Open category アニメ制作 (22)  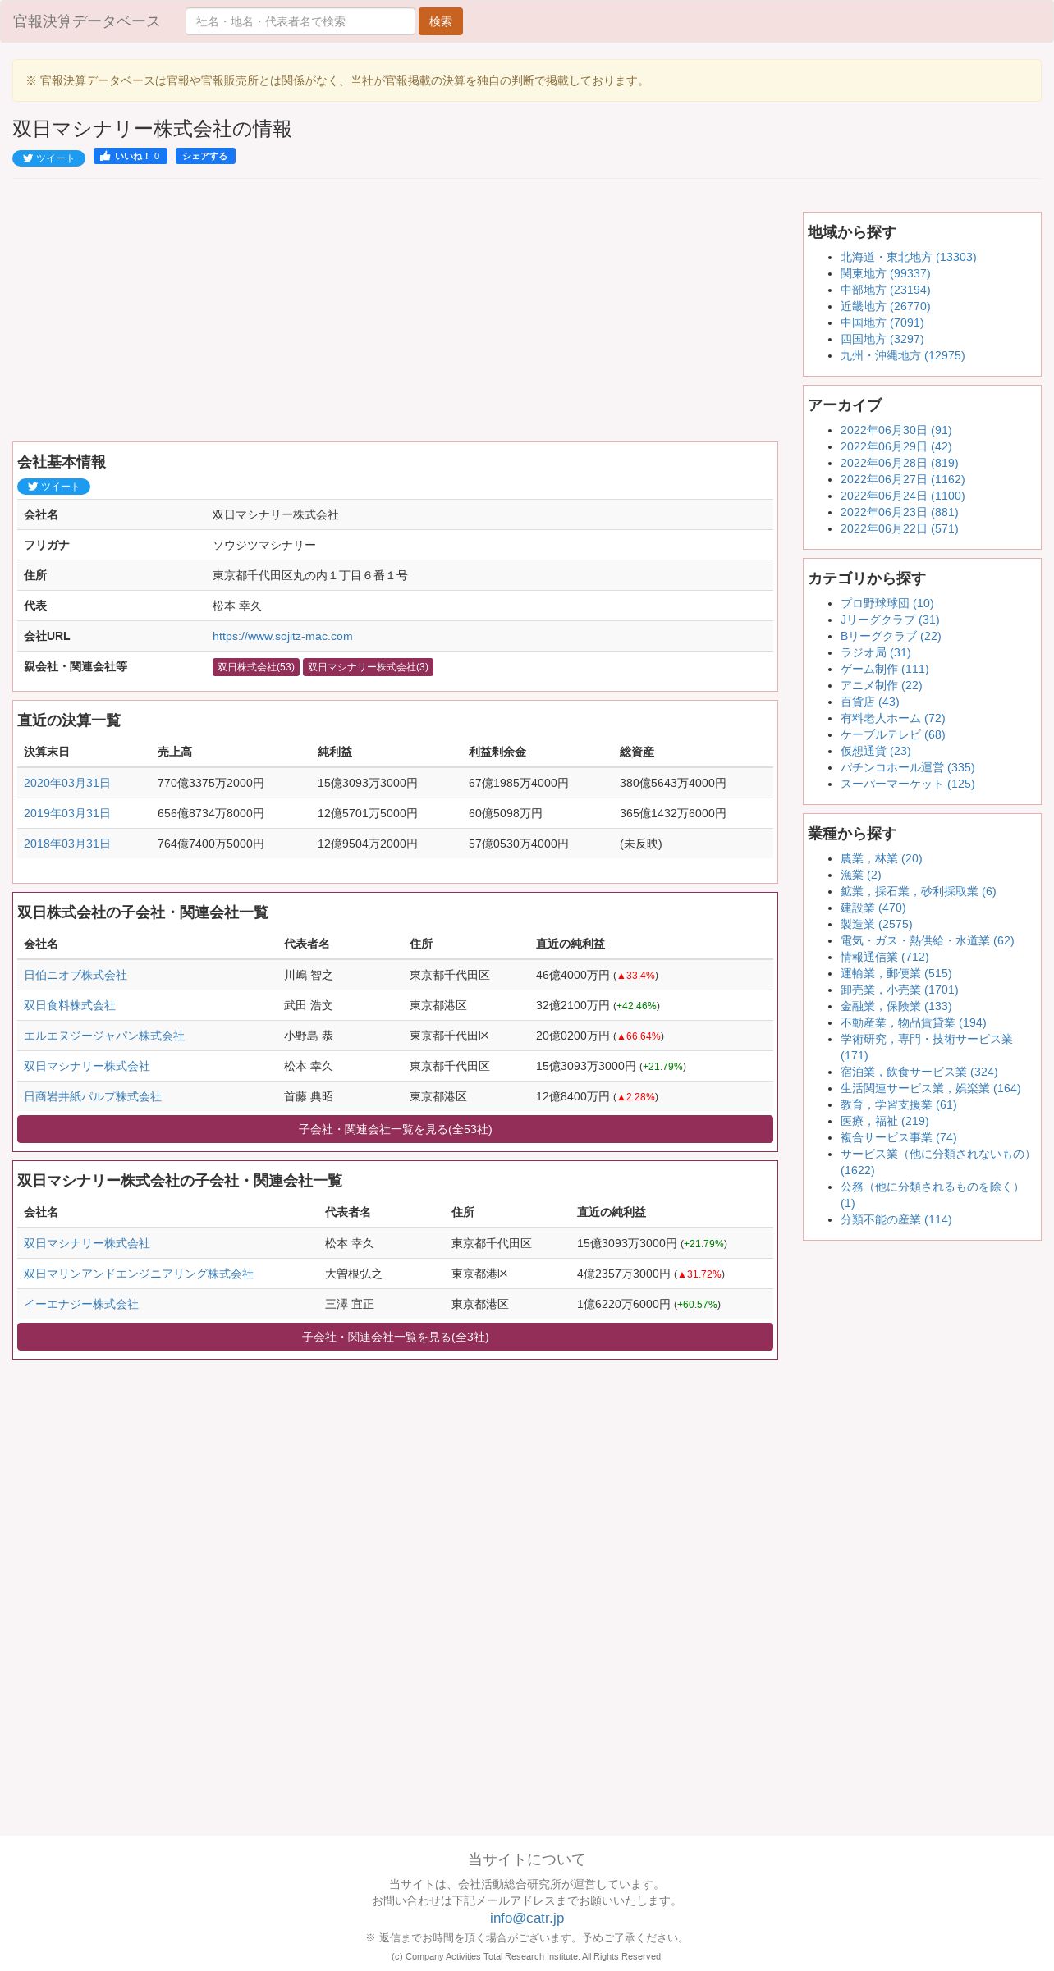pos(882,685)
